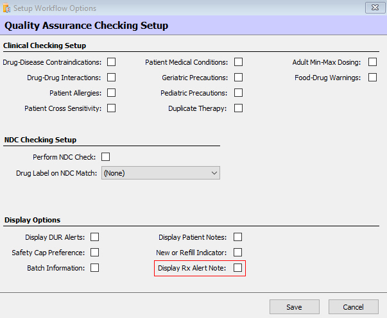The width and height of the screenshot is (387, 318).
Task: Tick the Patient Medical Conditions checkbox
Action: click(238, 62)
